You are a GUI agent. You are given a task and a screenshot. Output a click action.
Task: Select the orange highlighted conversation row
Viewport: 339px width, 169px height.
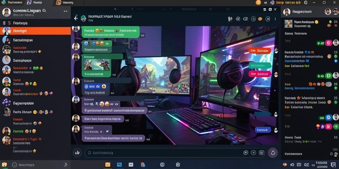[x=35, y=31]
